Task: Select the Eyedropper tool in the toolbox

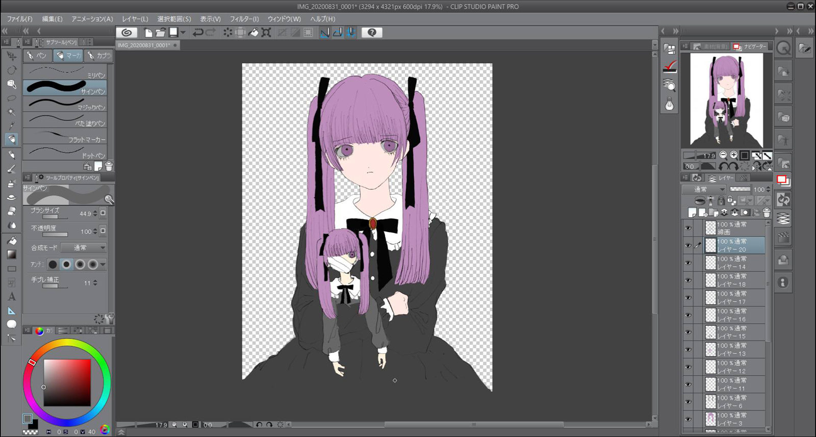Action: coord(12,125)
